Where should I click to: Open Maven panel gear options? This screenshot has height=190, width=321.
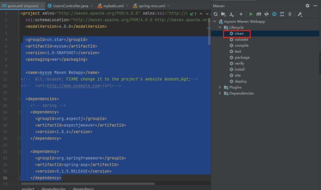coord(308,6)
